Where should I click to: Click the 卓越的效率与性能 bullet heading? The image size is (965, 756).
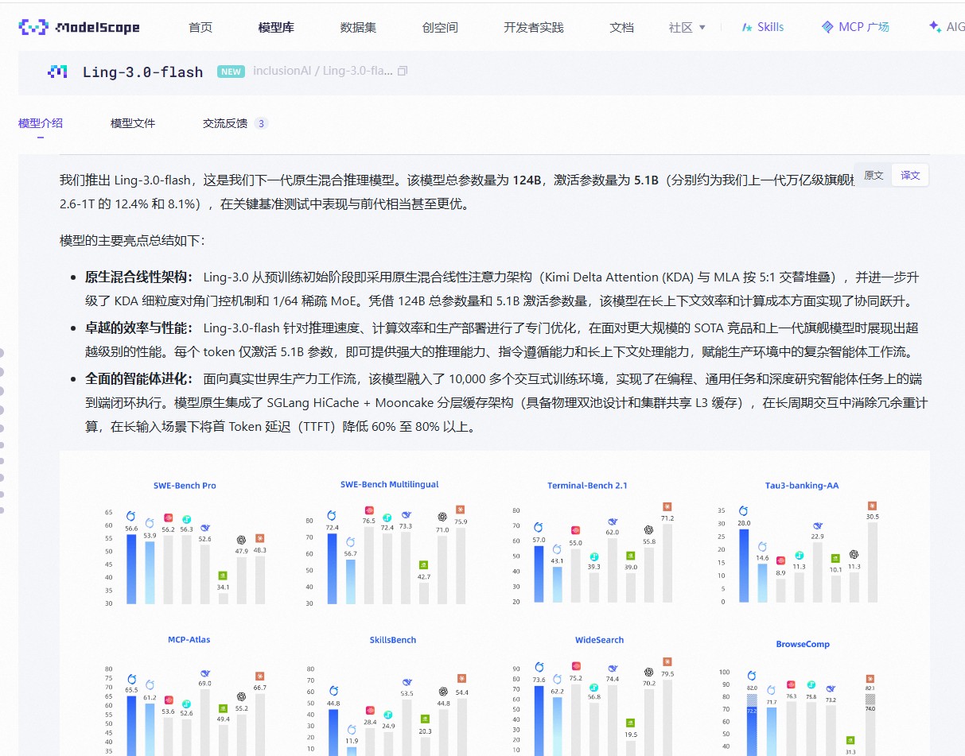coord(139,328)
